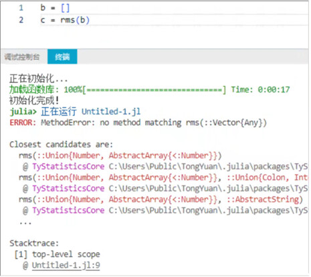Click the 初始化完成! message
The width and height of the screenshot is (311, 277).
pos(34,100)
